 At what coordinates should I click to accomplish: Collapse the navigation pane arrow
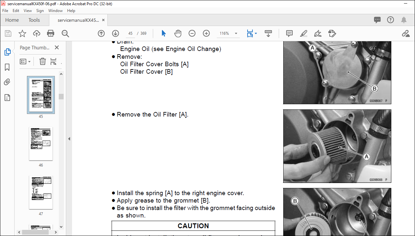click(x=69, y=139)
